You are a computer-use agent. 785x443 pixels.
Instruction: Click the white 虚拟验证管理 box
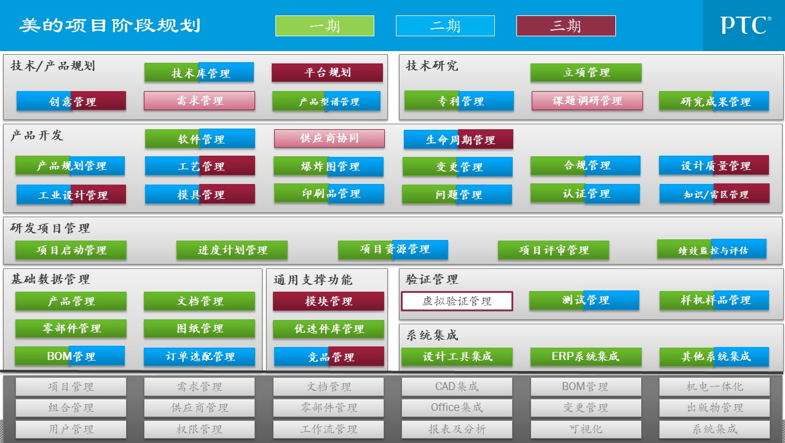[x=457, y=301]
